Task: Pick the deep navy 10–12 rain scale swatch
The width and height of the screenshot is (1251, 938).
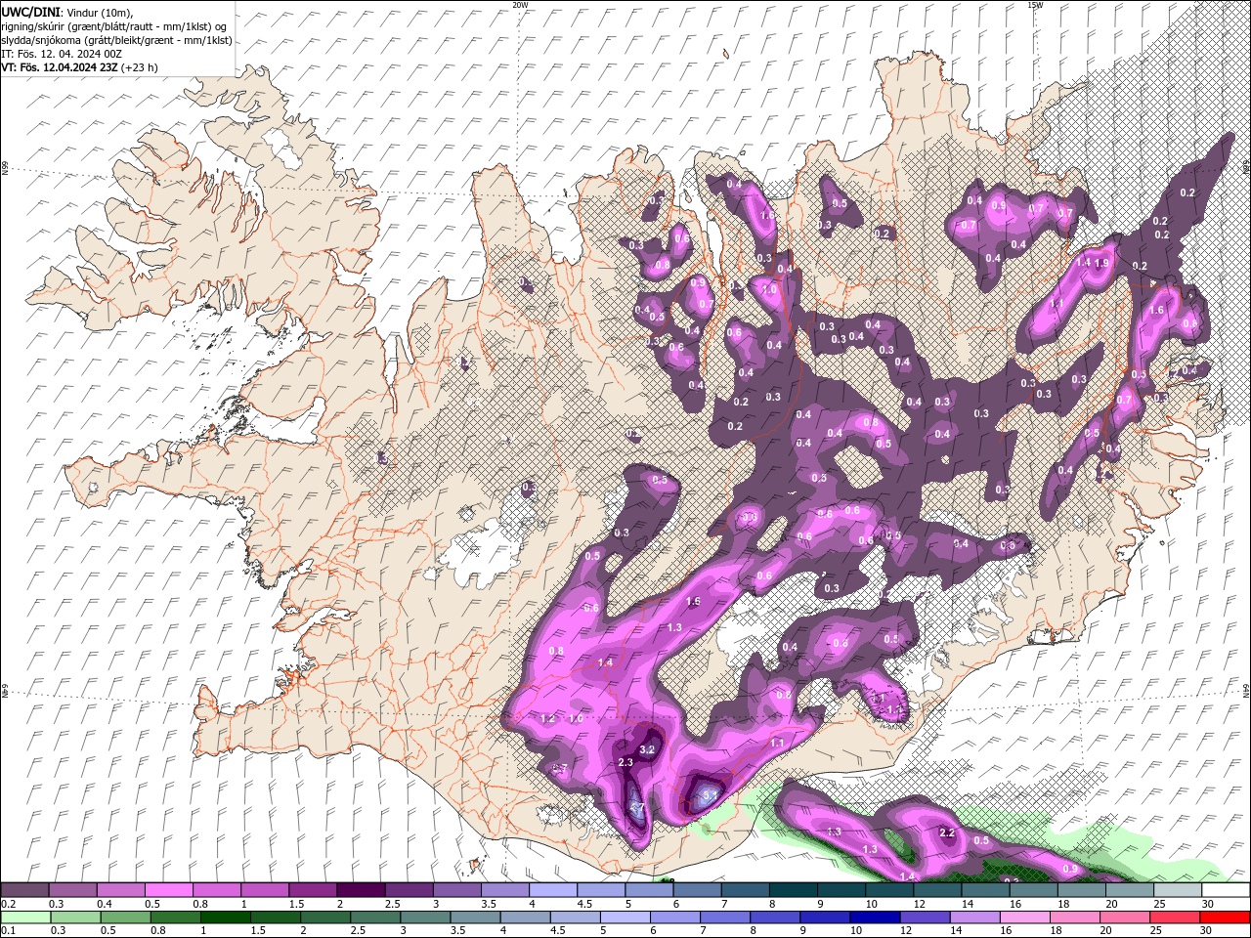Action: (x=875, y=917)
